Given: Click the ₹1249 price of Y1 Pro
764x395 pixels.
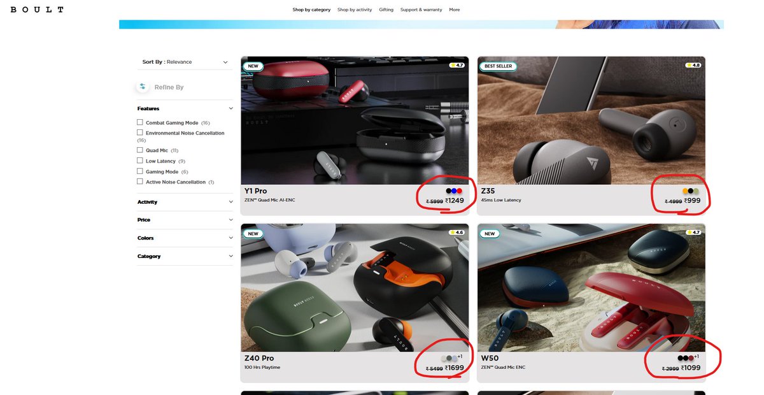Looking at the screenshot, I should (x=455, y=201).
